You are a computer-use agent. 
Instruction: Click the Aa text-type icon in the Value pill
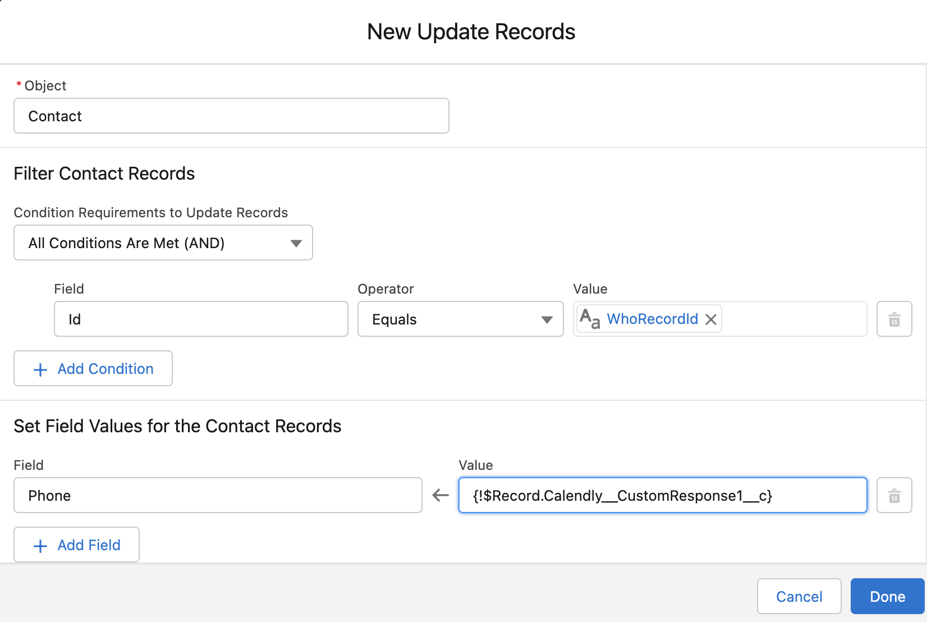[590, 319]
